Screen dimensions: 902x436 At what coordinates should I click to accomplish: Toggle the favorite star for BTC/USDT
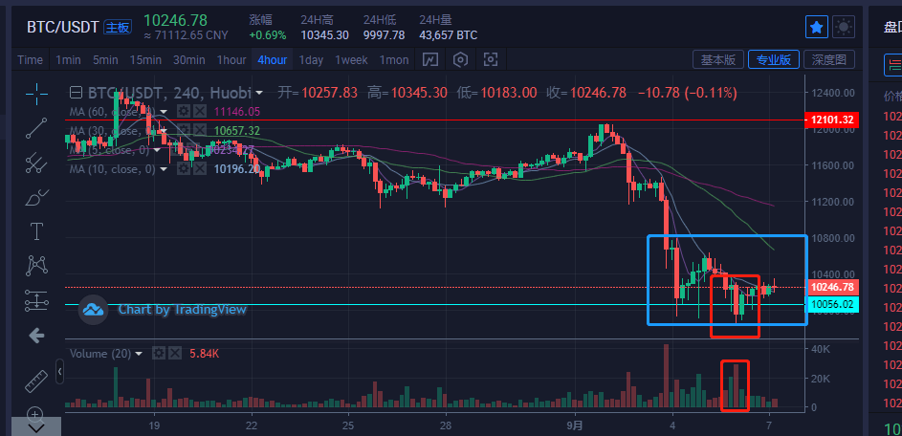(816, 27)
